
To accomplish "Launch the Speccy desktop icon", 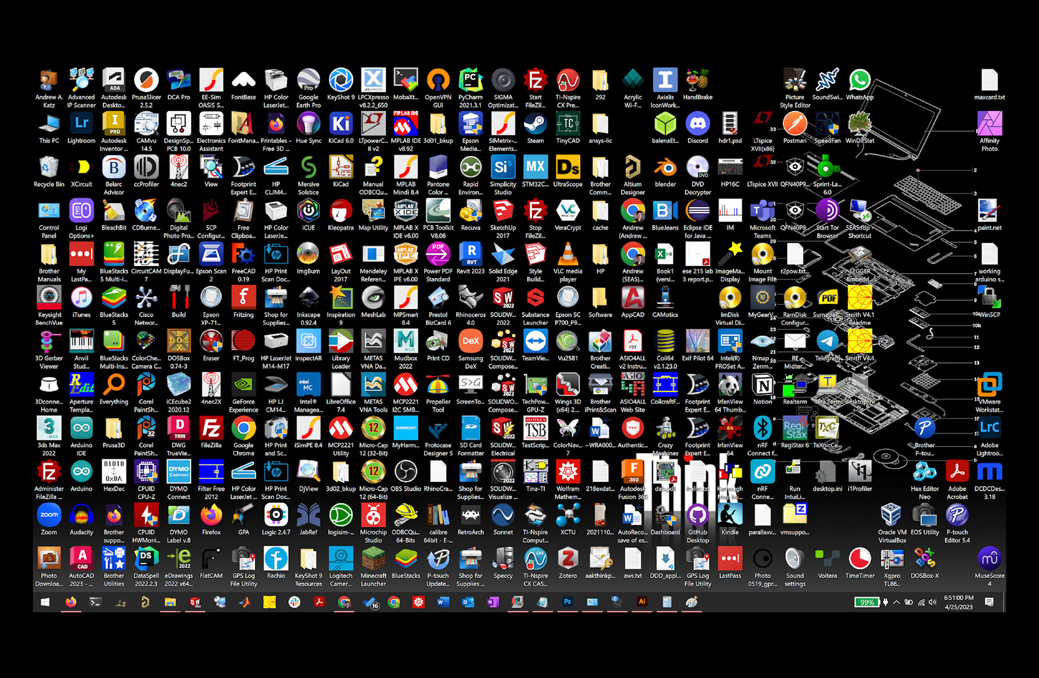I will click(x=503, y=563).
